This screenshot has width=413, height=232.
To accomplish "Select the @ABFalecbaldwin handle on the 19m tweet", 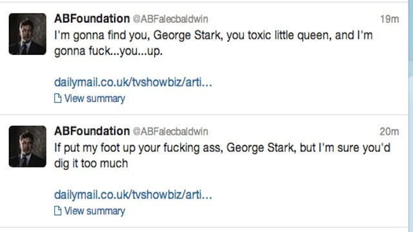I will pyautogui.click(x=170, y=19).
